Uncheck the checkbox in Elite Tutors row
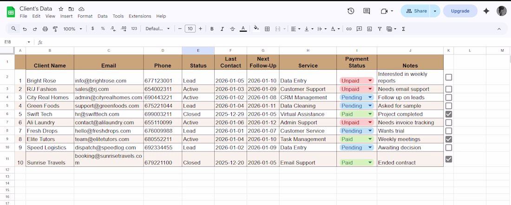 (x=449, y=139)
